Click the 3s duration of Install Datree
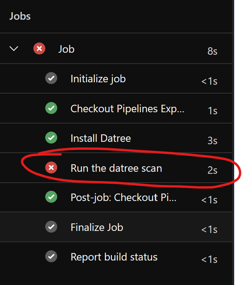 coord(212,140)
